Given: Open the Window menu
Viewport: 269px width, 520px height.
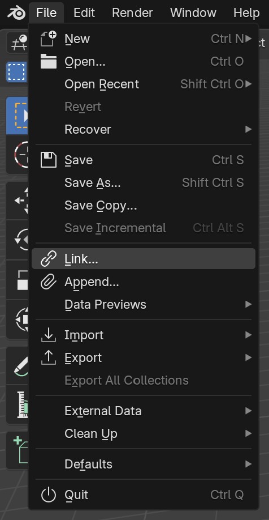Looking at the screenshot, I should pos(193,13).
